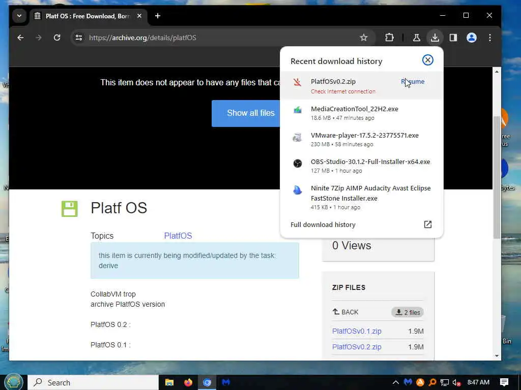
Task: Click the green floppy disk software icon
Action: (69, 209)
